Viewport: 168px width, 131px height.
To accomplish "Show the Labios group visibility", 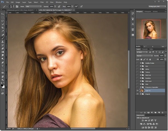I will click(x=137, y=69).
